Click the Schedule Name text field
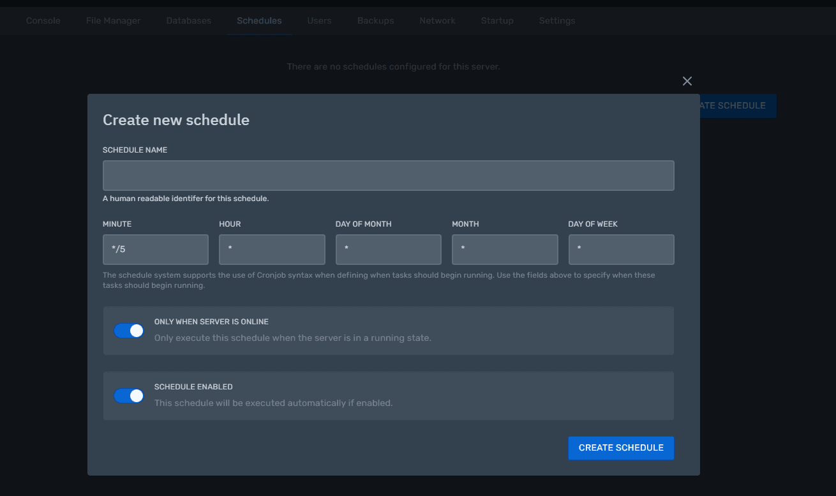 (388, 176)
